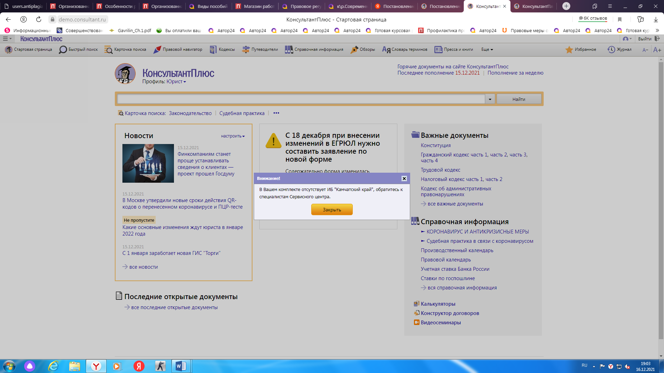The image size is (664, 373).
Task: Close the Внимание dialog with X
Action: click(404, 179)
